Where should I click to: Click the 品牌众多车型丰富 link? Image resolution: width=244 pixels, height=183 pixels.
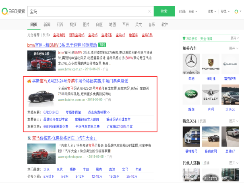tap(56, 119)
